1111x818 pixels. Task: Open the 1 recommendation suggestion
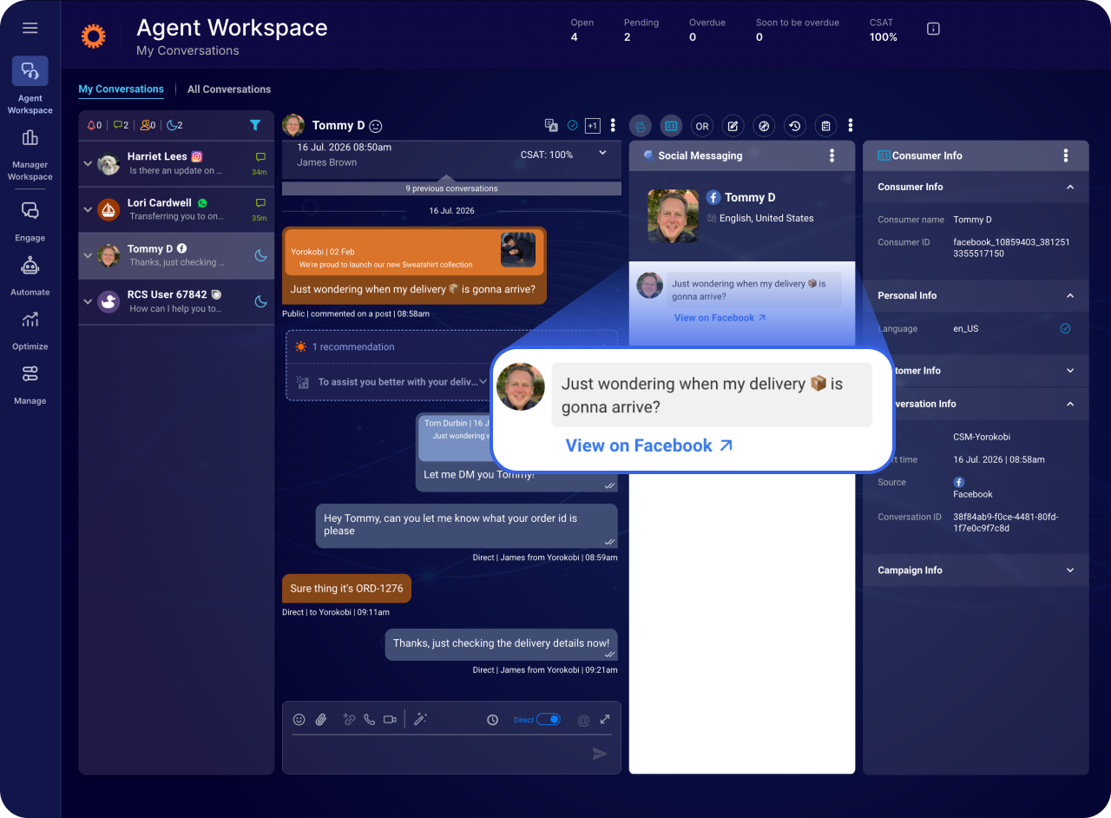pyautogui.click(x=353, y=346)
